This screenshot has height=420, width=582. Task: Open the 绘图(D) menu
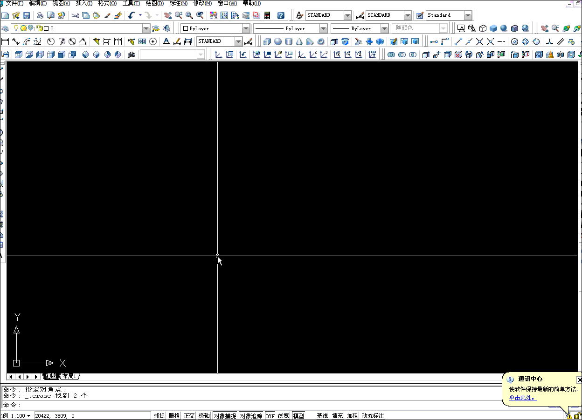click(155, 3)
